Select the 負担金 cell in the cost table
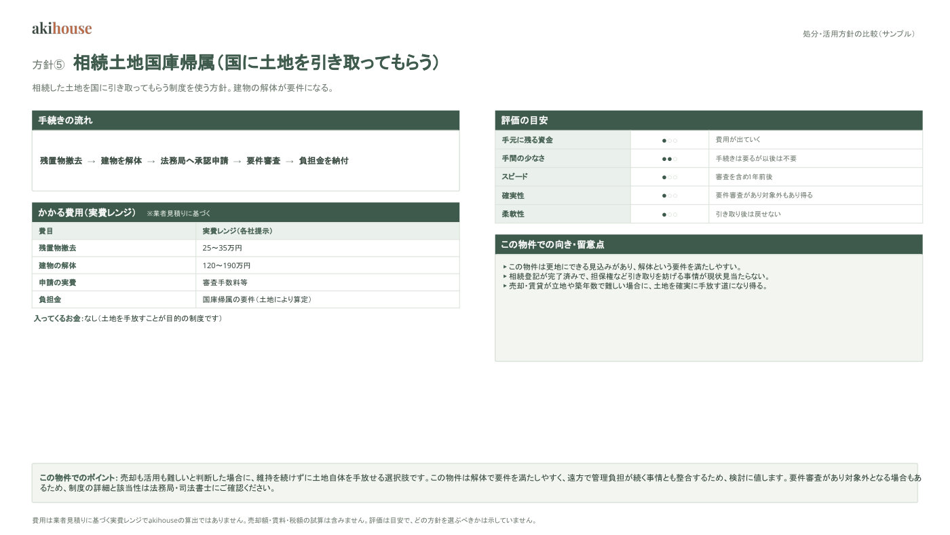 pos(114,299)
